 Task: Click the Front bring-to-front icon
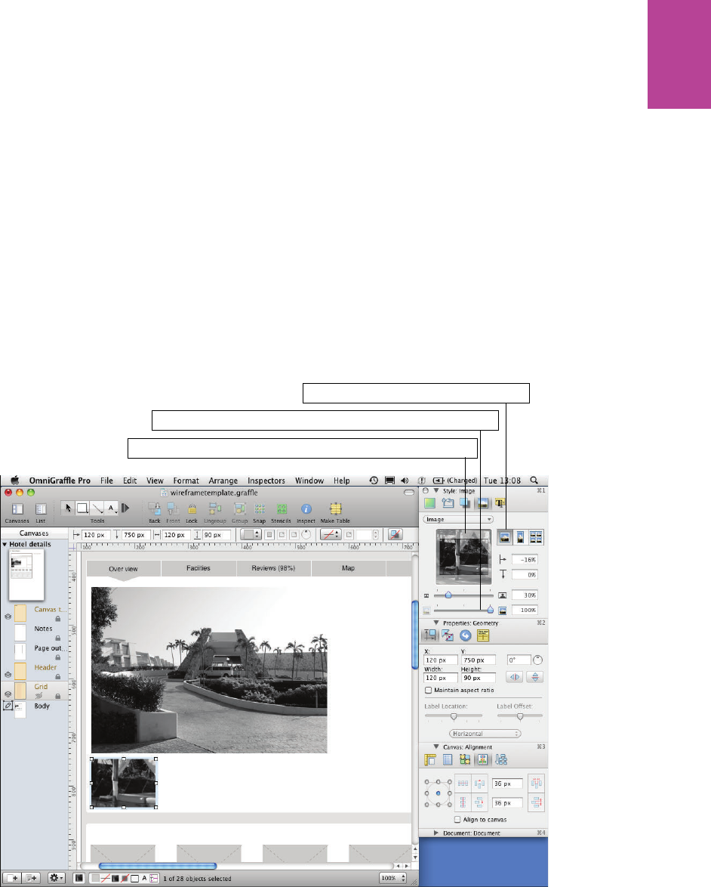click(173, 508)
